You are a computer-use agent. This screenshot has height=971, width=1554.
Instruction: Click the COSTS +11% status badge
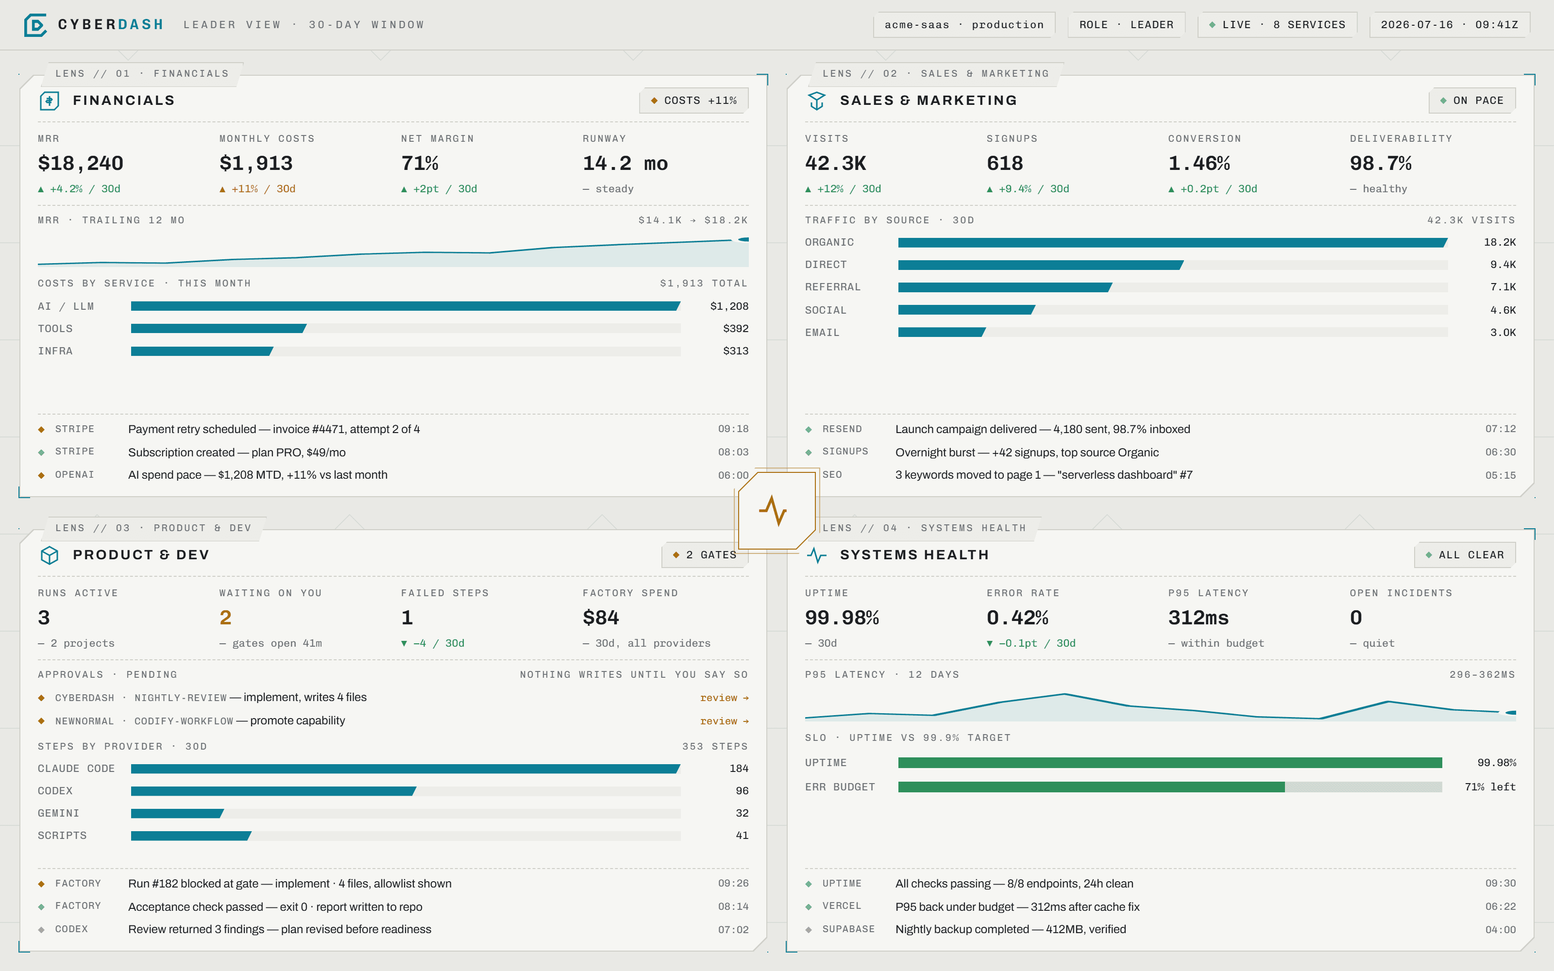[693, 101]
